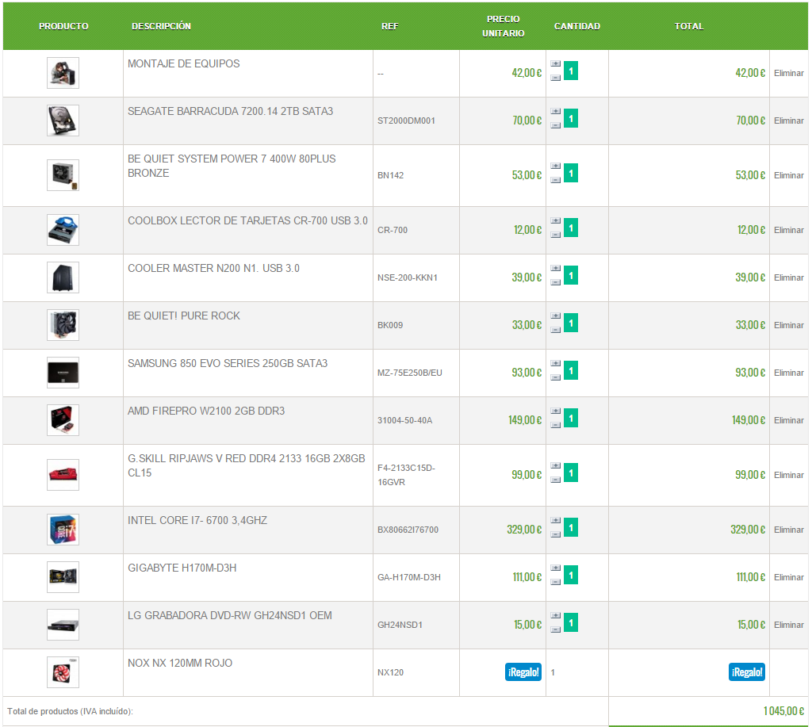812x727 pixels.
Task: Remove COOLBOX CR-700 with Eliminar
Action: pyautogui.click(x=789, y=230)
